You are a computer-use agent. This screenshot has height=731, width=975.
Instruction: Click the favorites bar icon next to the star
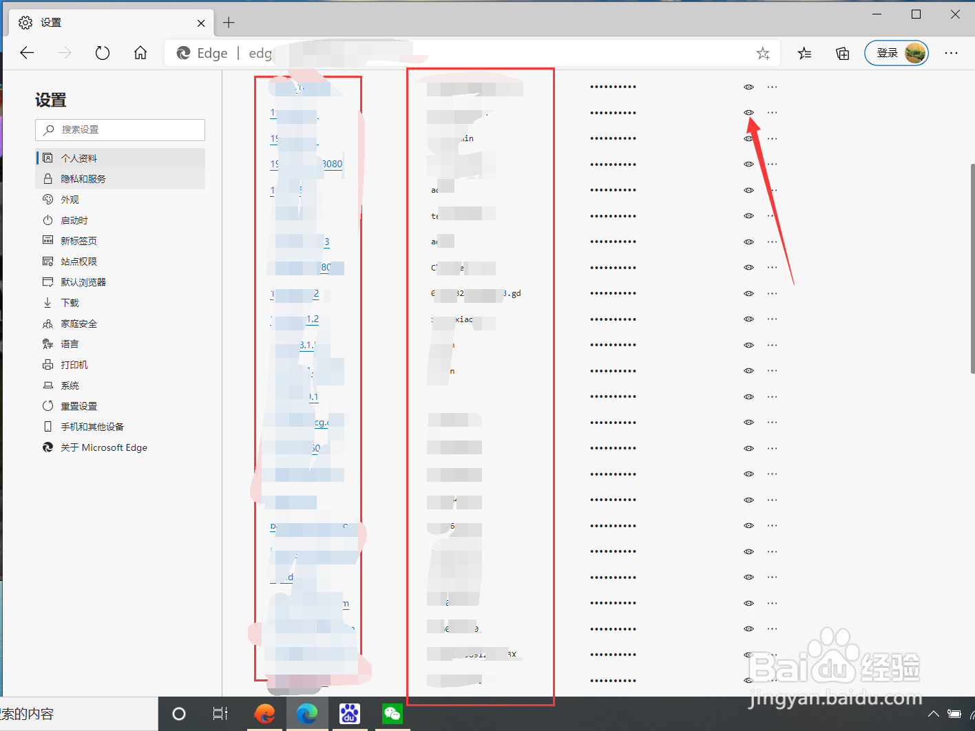[x=804, y=53]
